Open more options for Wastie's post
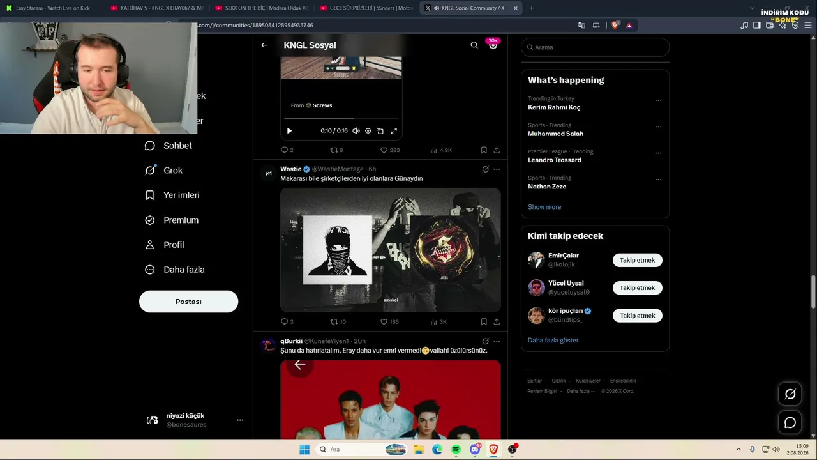Viewport: 817px width, 460px height. tap(497, 169)
